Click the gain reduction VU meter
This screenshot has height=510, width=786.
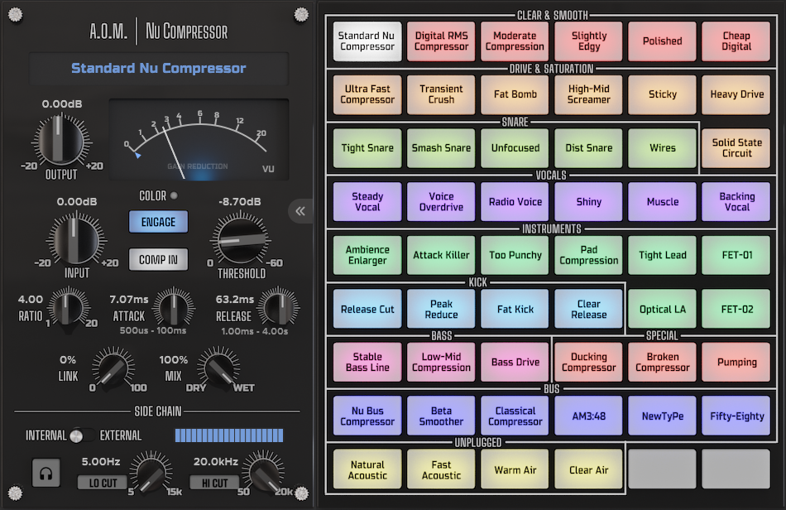(199, 140)
